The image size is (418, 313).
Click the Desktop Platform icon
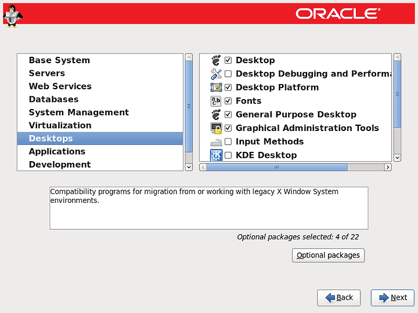coord(216,88)
